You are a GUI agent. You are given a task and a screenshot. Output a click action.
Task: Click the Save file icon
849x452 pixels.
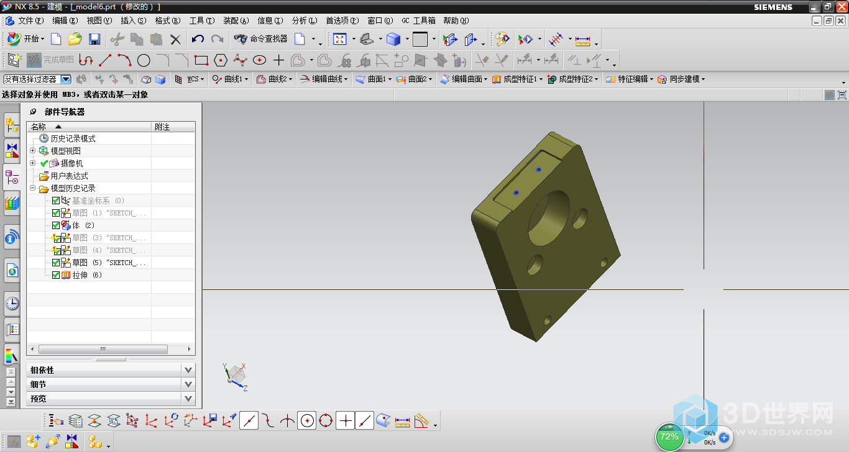94,39
